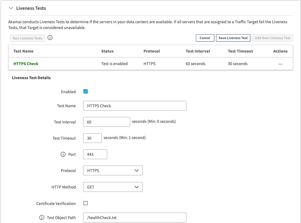Open the HTTP Method dropdown
301x223 pixels.
(113, 187)
